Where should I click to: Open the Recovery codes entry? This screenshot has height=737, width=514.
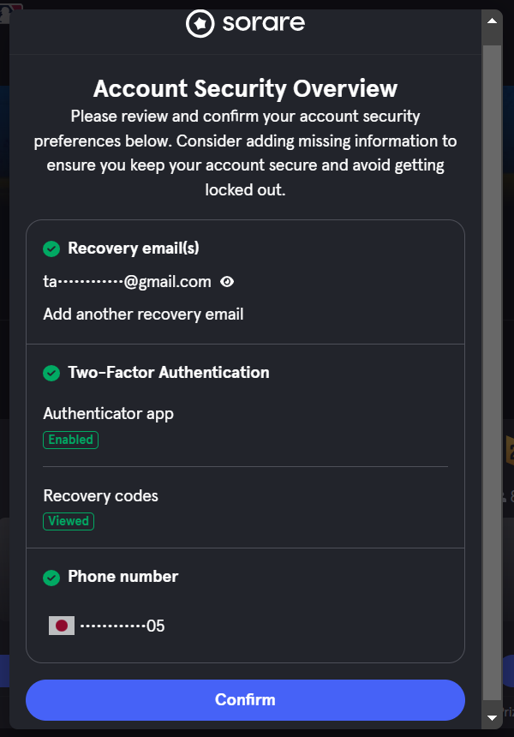coord(100,496)
